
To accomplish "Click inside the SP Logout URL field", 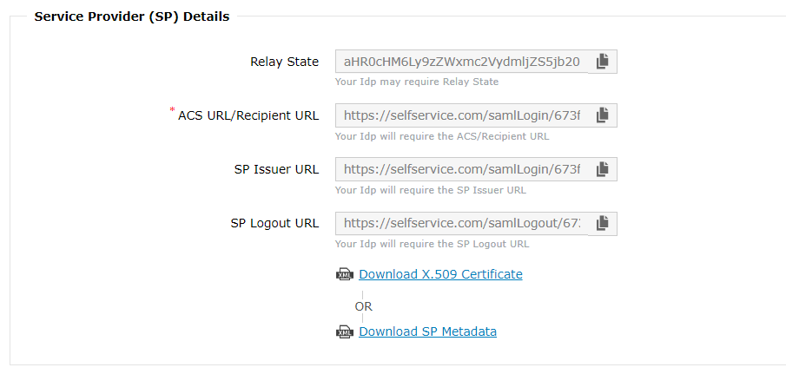I will (x=462, y=224).
